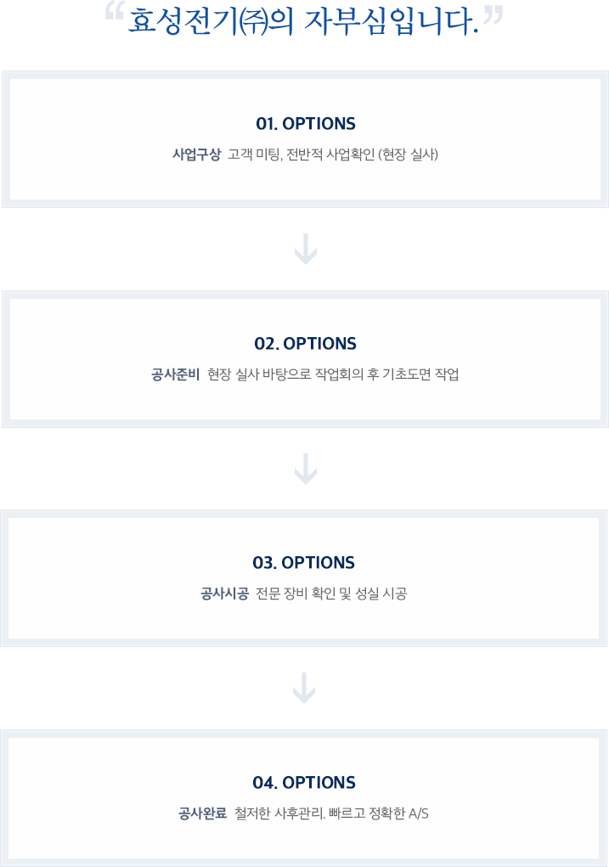Select the 03. OPTIONS heading
Image resolution: width=609 pixels, height=867 pixels.
point(304,563)
